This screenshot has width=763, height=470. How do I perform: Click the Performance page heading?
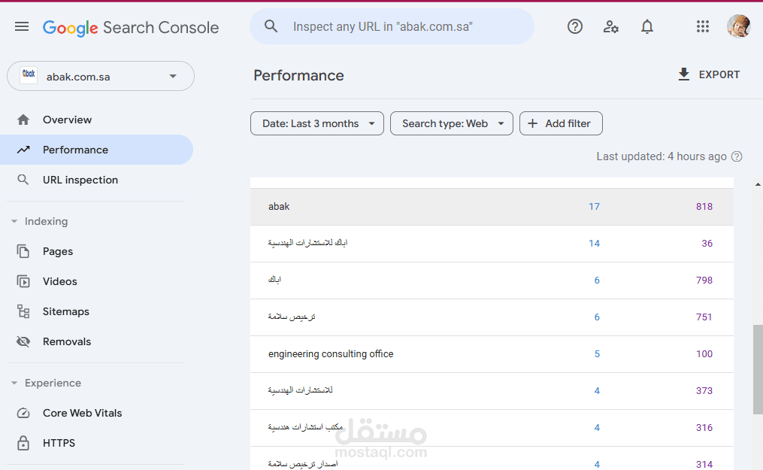pyautogui.click(x=298, y=75)
